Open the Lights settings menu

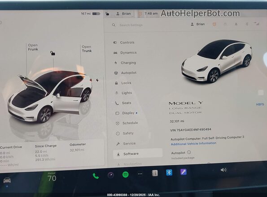(x=123, y=93)
